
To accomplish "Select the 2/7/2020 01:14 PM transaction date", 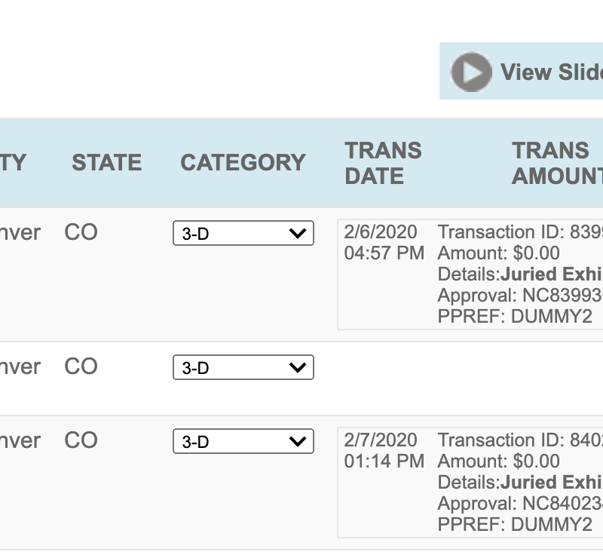I will click(x=384, y=450).
